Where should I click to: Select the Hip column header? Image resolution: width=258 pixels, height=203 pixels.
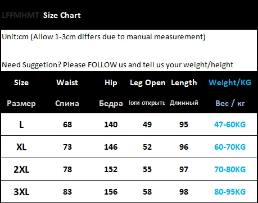point(111,83)
